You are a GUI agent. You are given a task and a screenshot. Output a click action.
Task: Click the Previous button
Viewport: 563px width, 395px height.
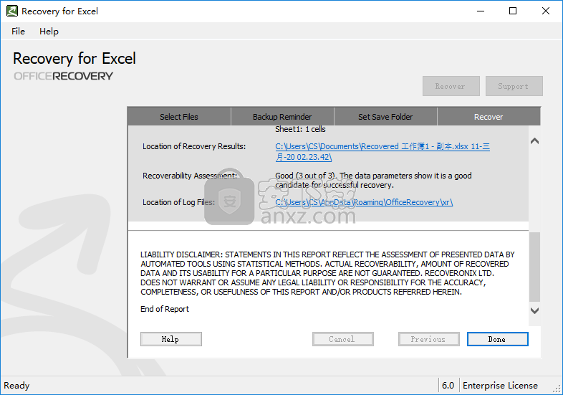pyautogui.click(x=429, y=339)
